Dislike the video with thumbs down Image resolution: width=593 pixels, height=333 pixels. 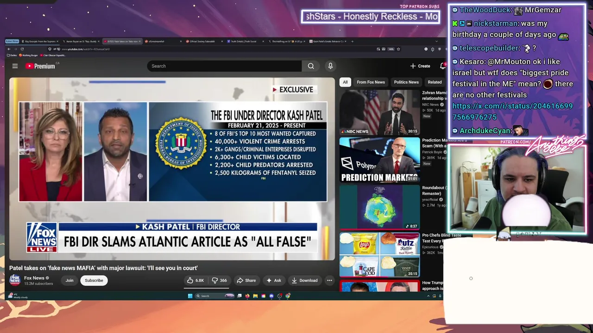tap(219, 280)
